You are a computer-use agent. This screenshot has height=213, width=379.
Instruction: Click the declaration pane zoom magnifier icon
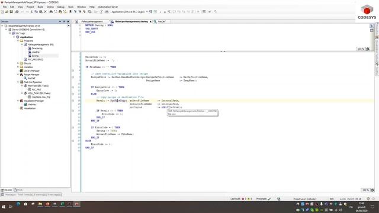pos(368,49)
